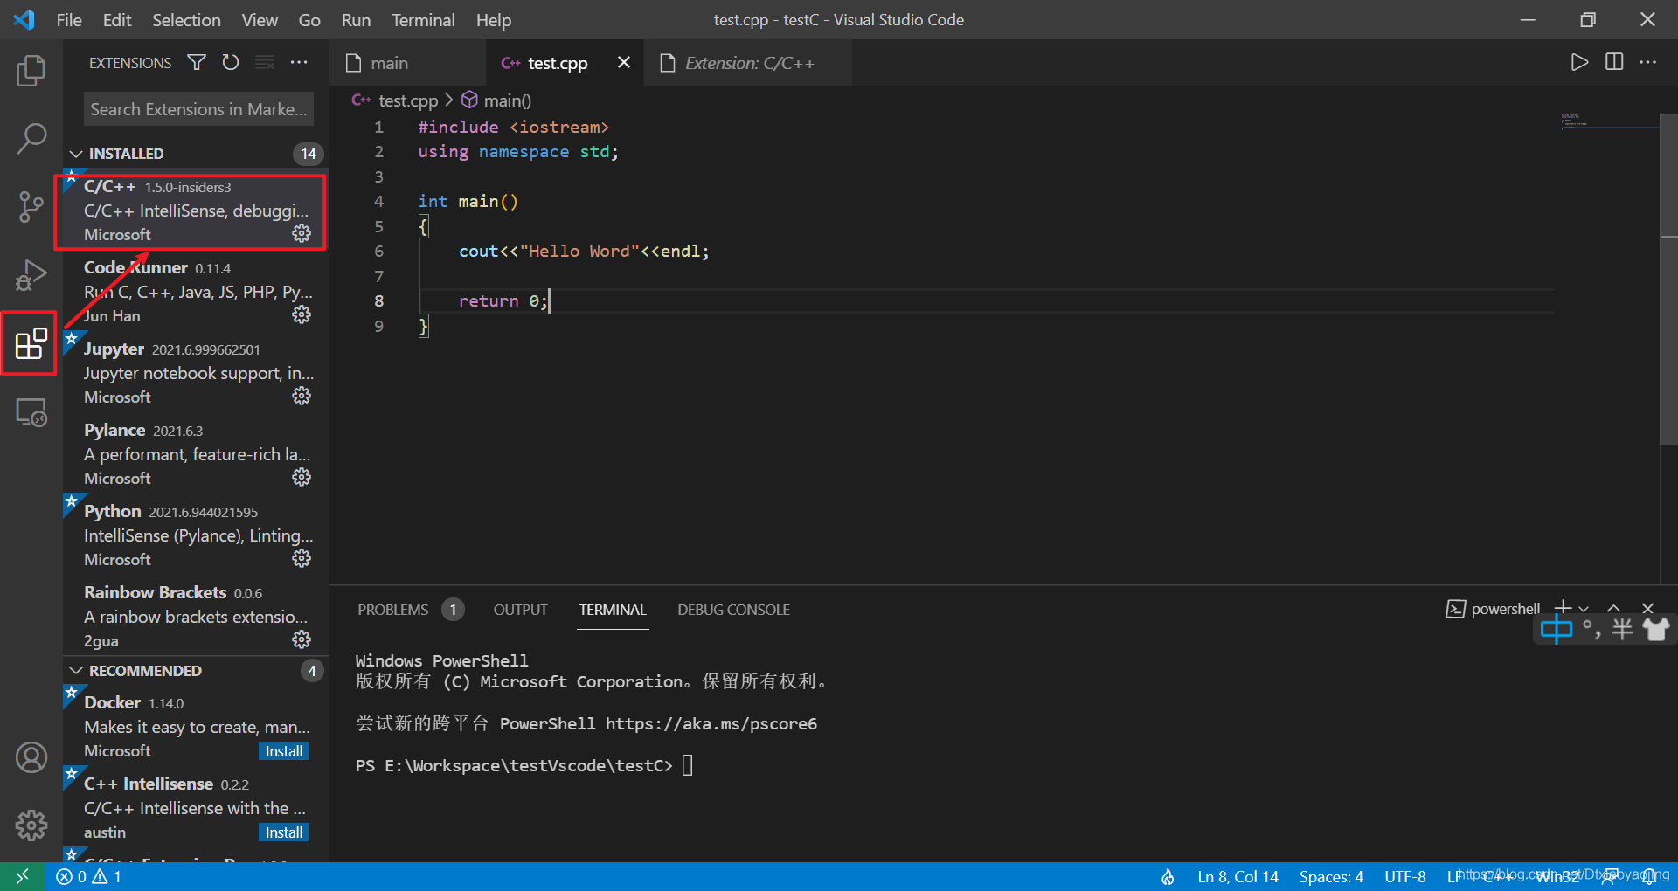Open the Python extension manage gear
The height and width of the screenshot is (891, 1678).
302,558
